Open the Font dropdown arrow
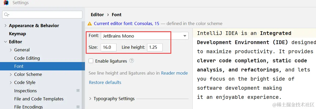 185,36
